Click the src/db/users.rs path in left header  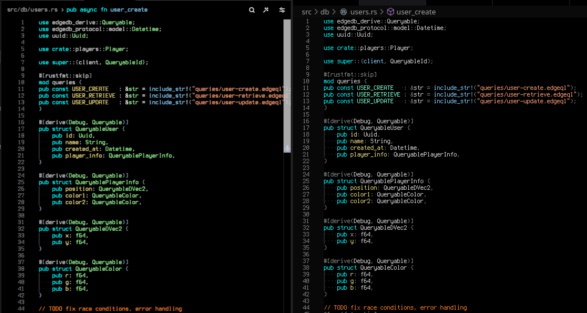point(32,10)
